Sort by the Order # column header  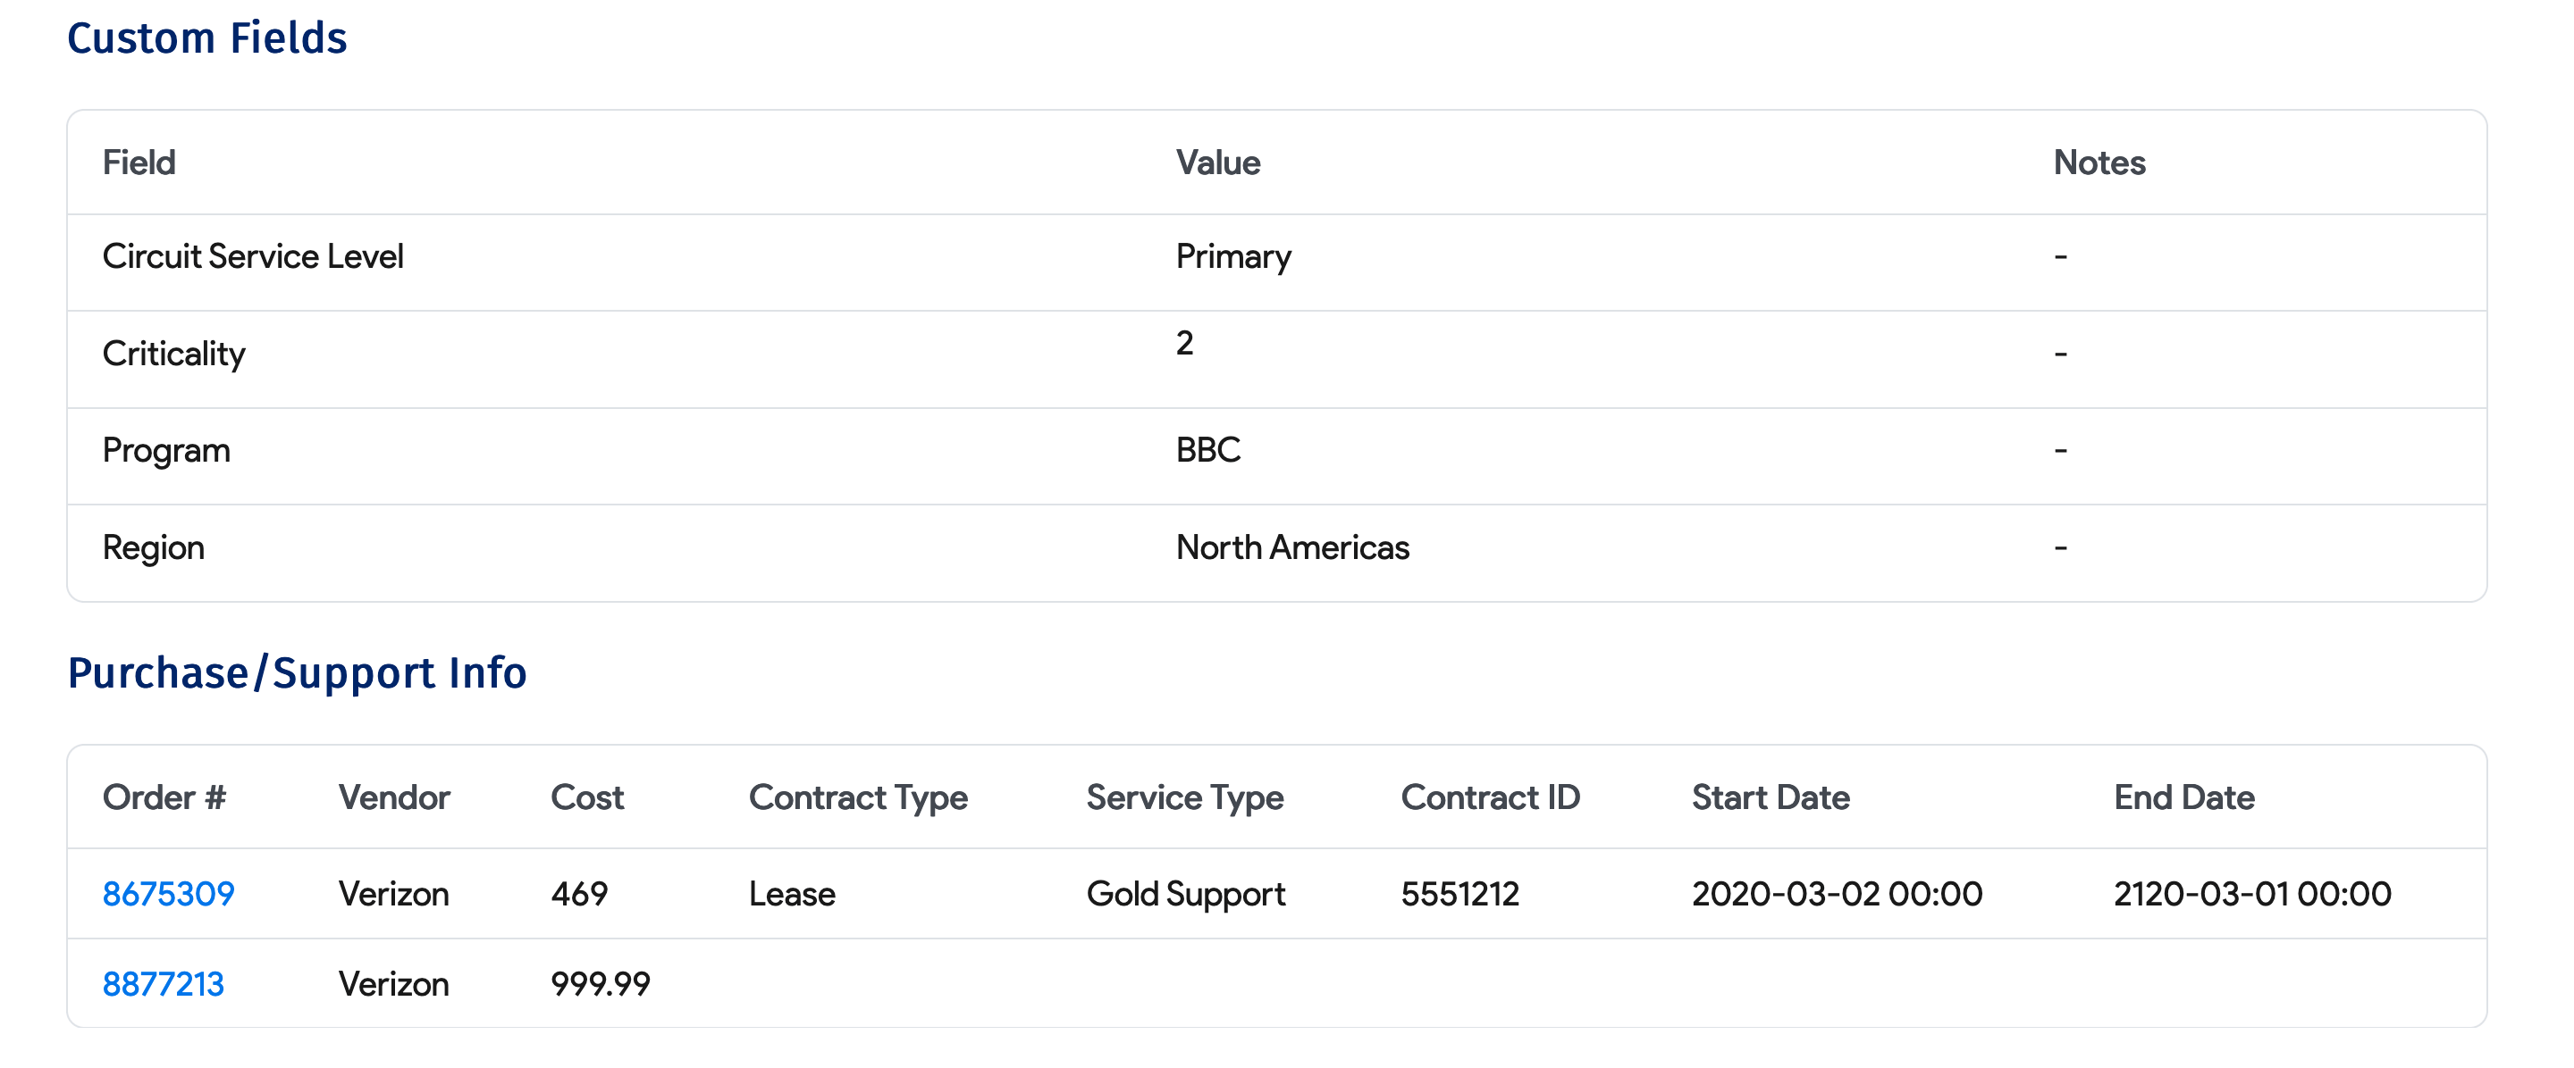[x=164, y=797]
